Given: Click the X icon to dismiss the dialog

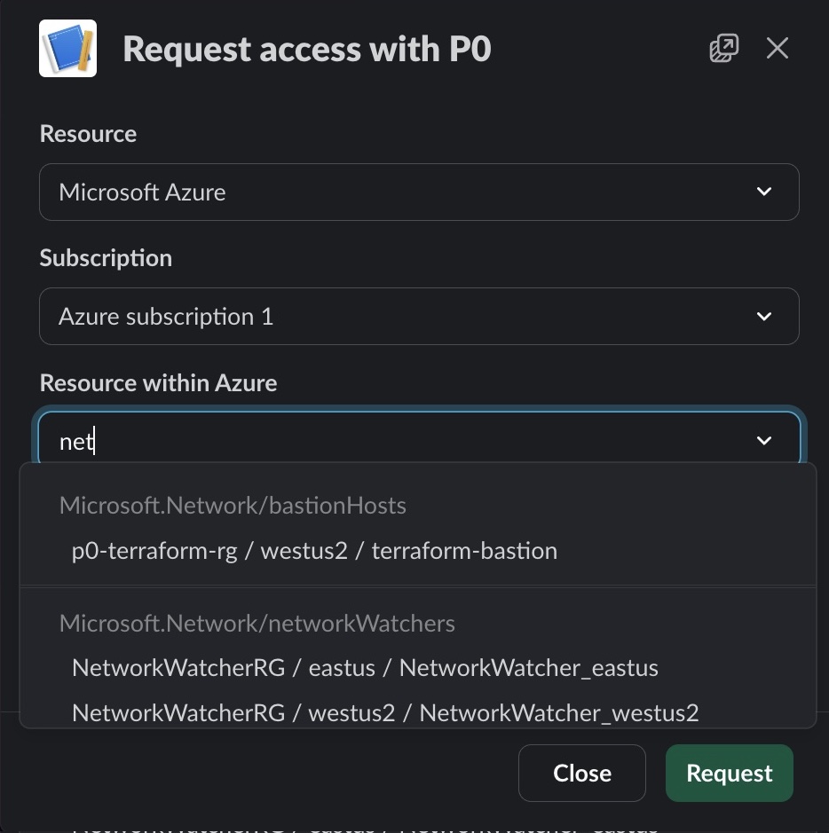Looking at the screenshot, I should click(x=777, y=48).
